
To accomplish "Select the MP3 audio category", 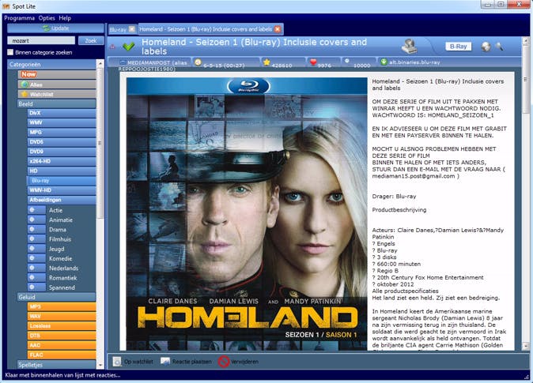I will click(61, 306).
